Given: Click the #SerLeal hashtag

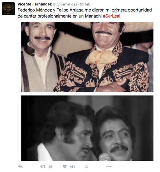Looking at the screenshot, I should point(112,16).
